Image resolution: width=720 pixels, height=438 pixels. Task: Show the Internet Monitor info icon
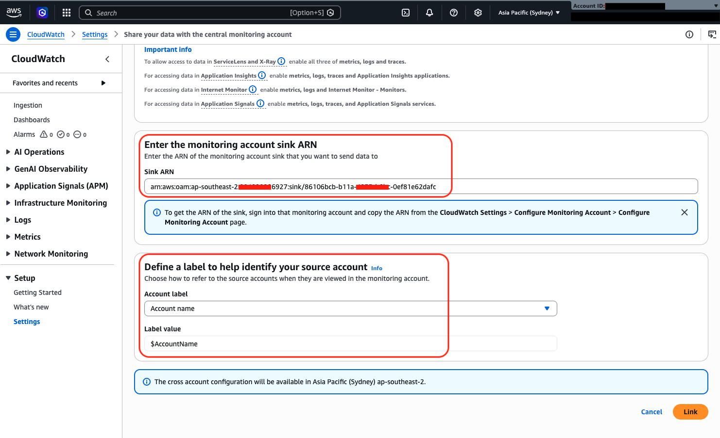pos(253,89)
